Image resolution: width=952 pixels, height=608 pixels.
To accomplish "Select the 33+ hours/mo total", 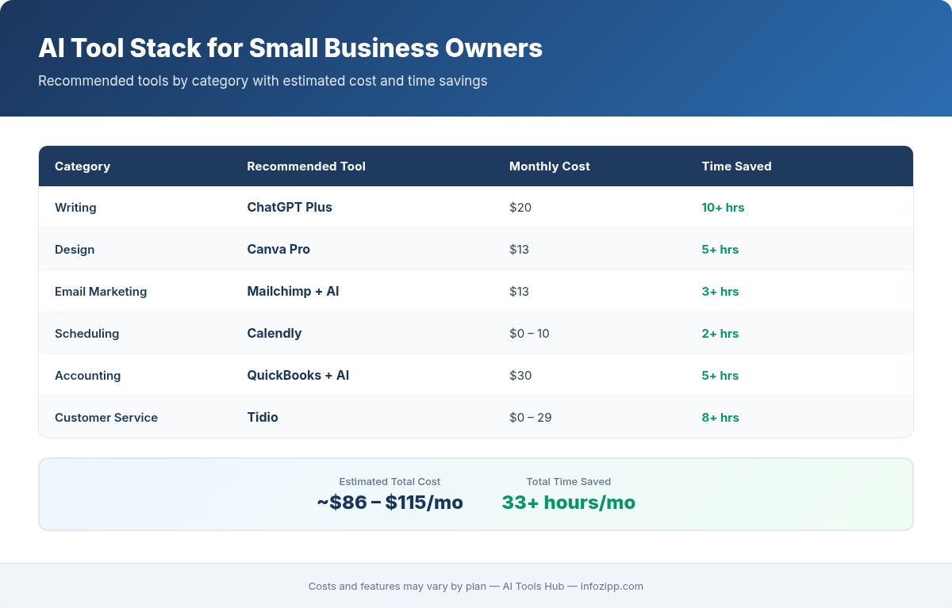I will pyautogui.click(x=568, y=502).
